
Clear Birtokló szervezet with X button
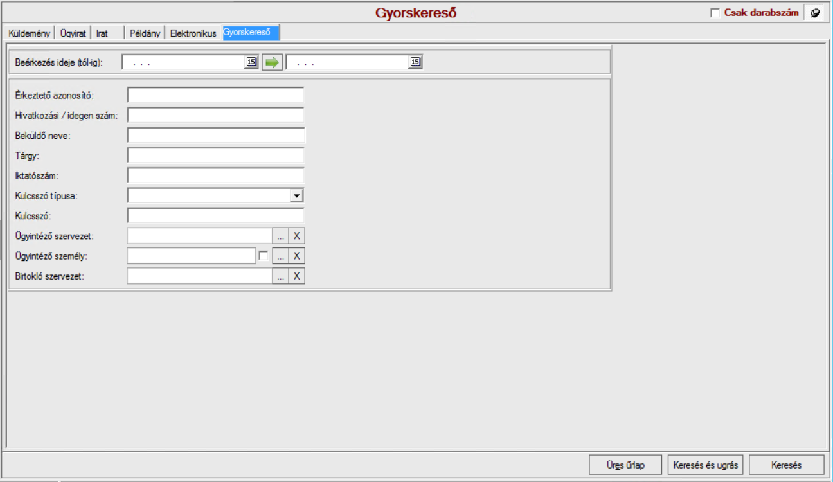[x=296, y=276]
